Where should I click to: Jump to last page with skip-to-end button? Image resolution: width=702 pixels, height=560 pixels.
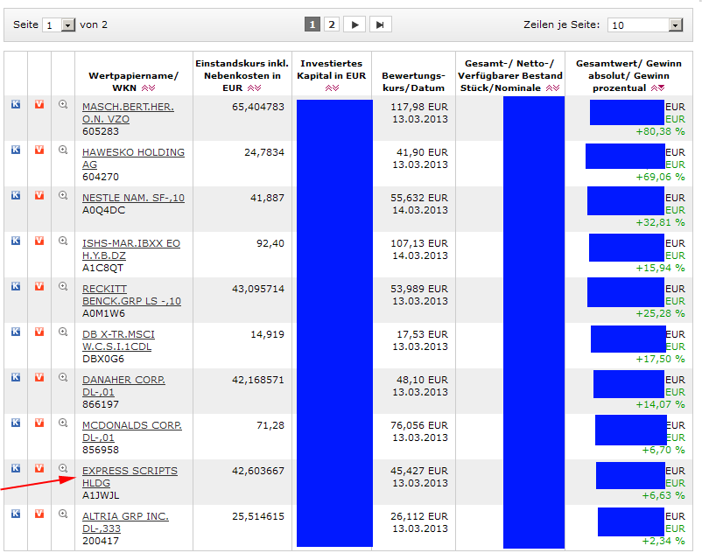click(x=380, y=24)
